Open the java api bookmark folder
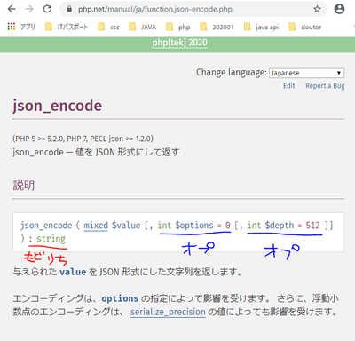This screenshot has width=355, height=341. pos(261,27)
